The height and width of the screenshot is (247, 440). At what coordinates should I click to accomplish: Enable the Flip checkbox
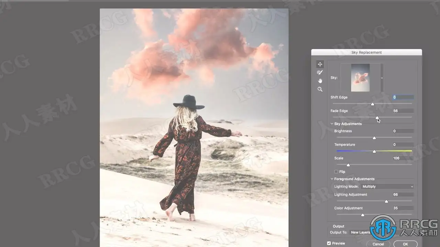pyautogui.click(x=336, y=172)
